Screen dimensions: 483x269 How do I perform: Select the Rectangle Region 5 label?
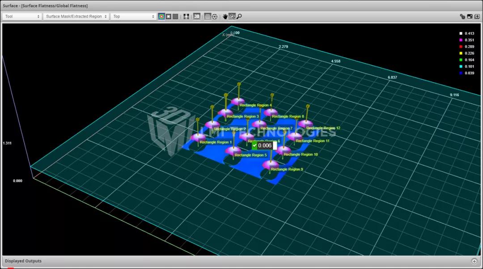coord(251,155)
